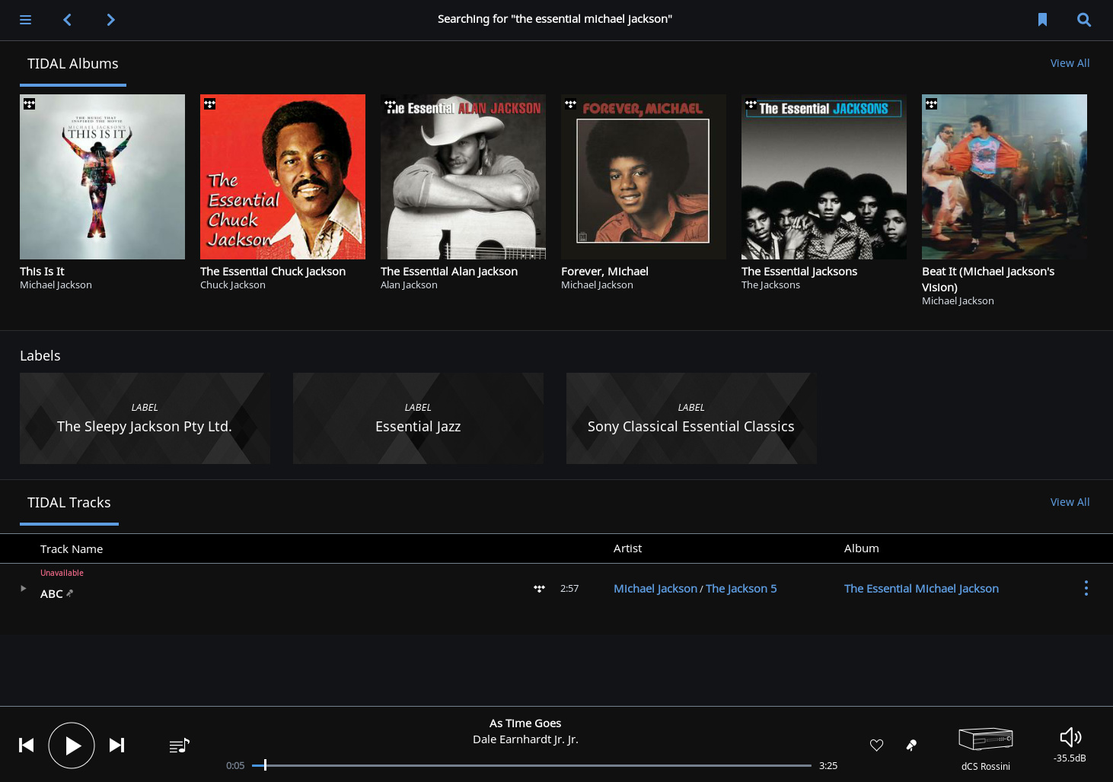Skip to the previous track
Screen dimensions: 1113x782
(27, 745)
